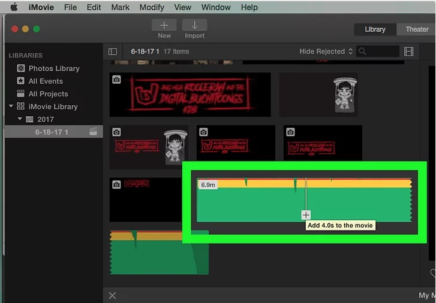Select the 6-18-17 1 event

(x=53, y=132)
